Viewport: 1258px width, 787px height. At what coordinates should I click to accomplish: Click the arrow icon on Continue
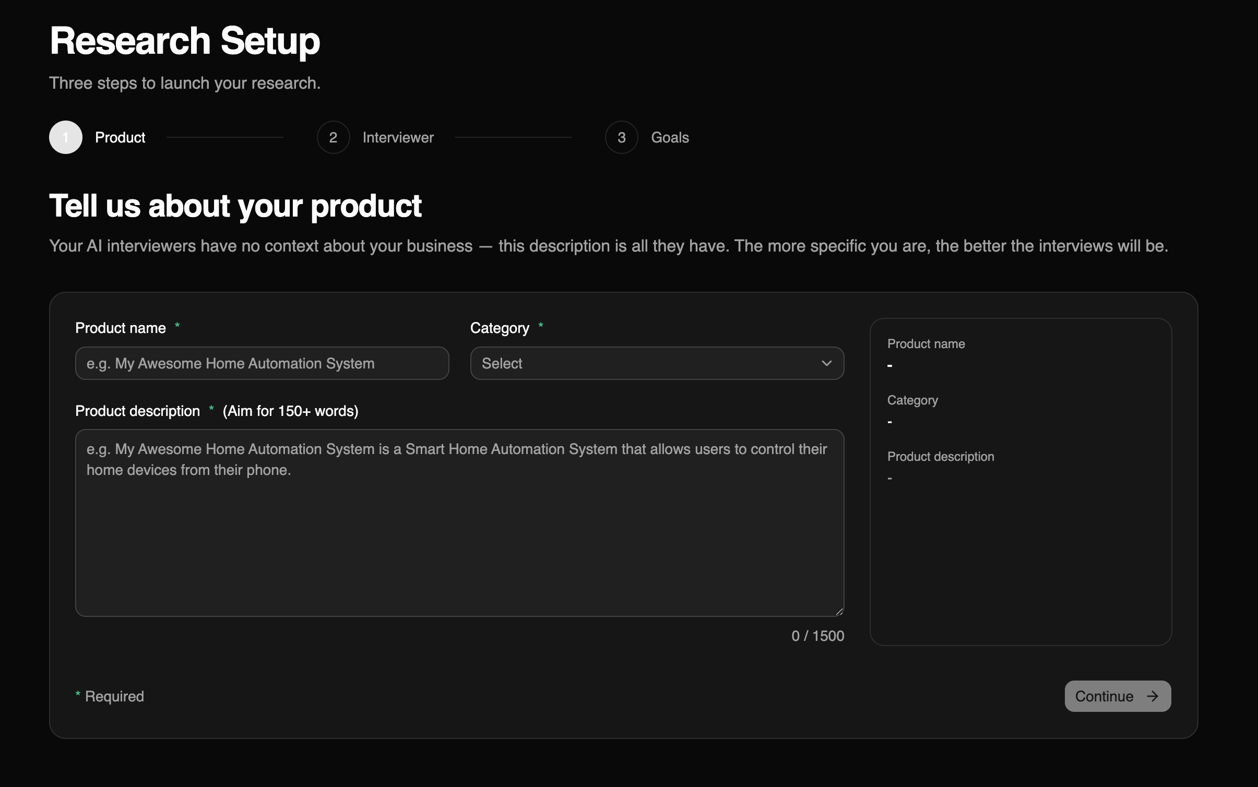(x=1153, y=696)
